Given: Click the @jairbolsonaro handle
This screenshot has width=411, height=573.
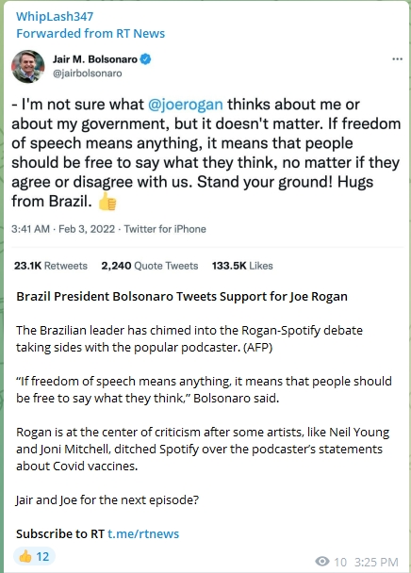Looking at the screenshot, I should 88,74.
